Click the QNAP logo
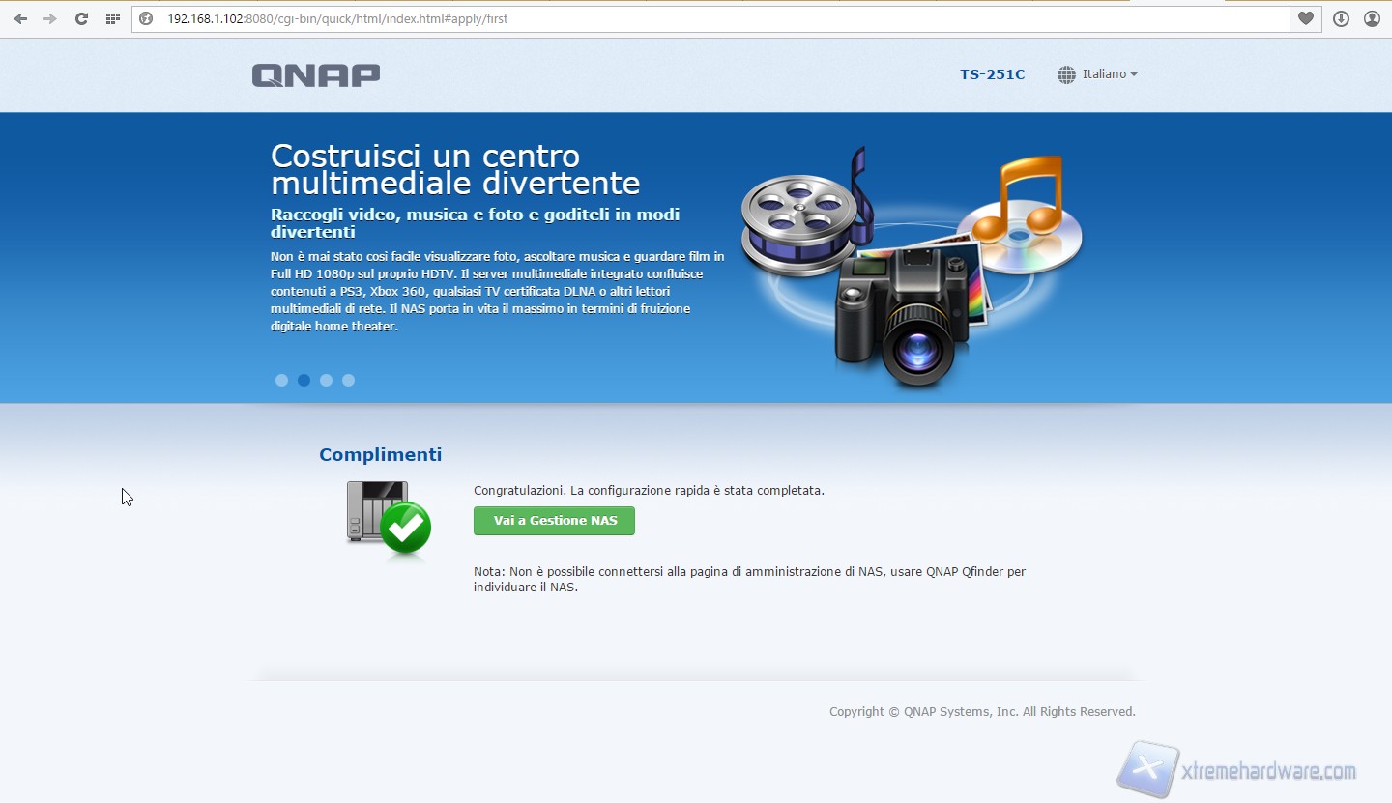This screenshot has width=1392, height=803. point(316,74)
